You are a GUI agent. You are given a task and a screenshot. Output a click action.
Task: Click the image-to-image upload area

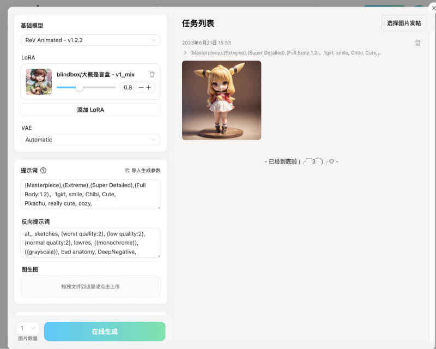(x=90, y=286)
